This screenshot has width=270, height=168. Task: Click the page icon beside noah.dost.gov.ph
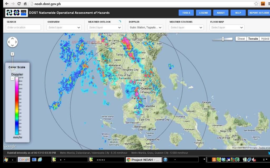(32, 4)
